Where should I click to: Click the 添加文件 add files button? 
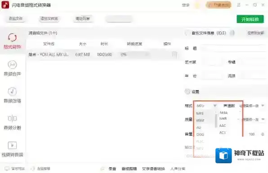(16, 18)
